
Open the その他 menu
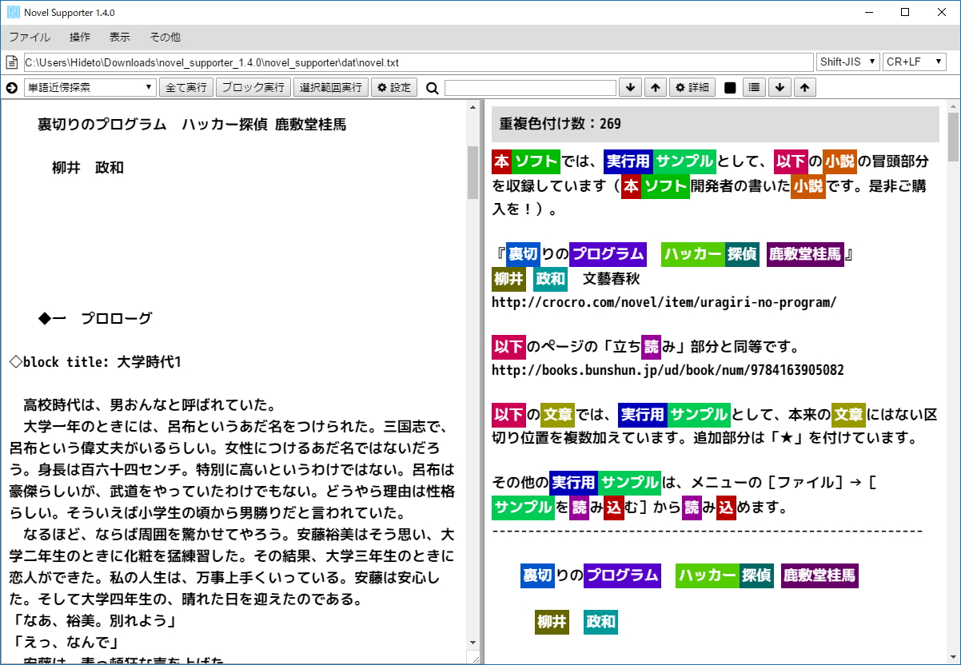(x=164, y=37)
